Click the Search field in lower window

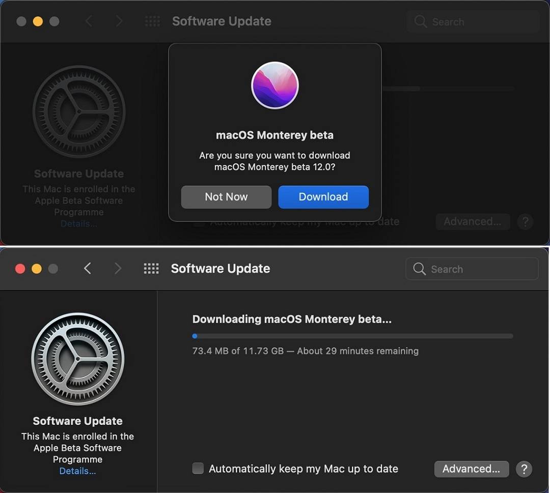(472, 269)
